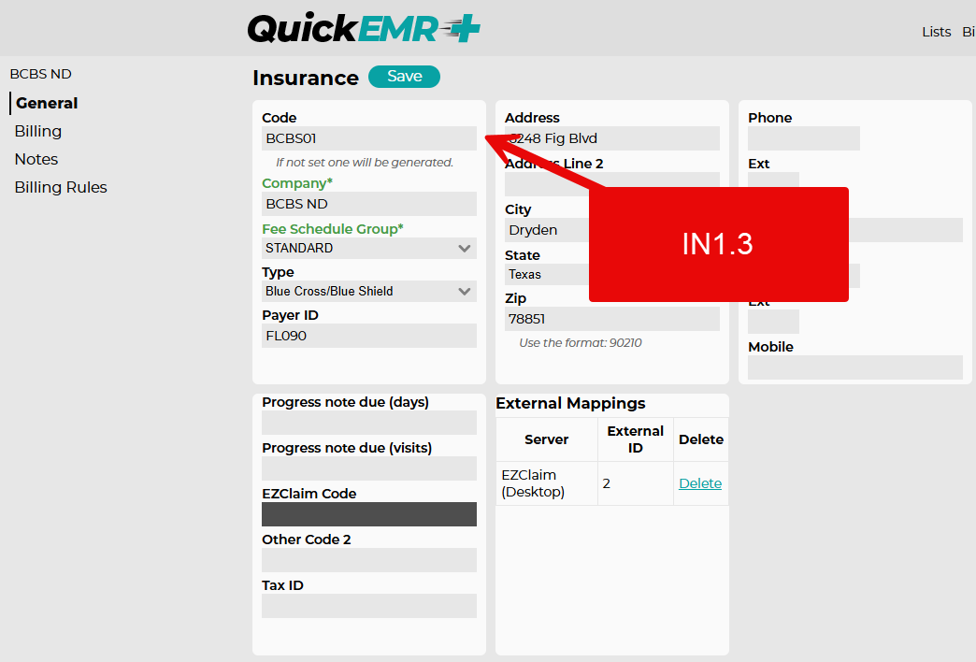Click the Server column header

pyautogui.click(x=547, y=439)
